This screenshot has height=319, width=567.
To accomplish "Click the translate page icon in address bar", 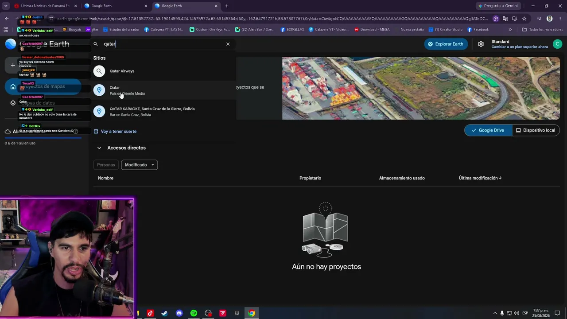I will 505,19.
